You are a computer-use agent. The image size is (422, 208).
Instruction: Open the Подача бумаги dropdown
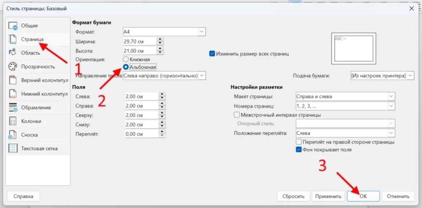[x=382, y=76]
